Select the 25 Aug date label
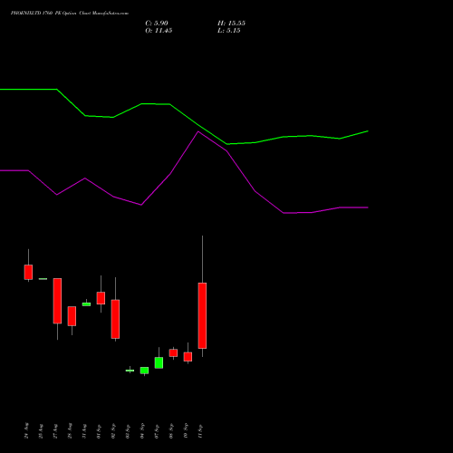This screenshot has height=453, width=453. point(41,431)
